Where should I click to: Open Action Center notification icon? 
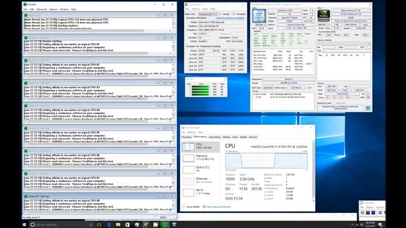[380, 225]
